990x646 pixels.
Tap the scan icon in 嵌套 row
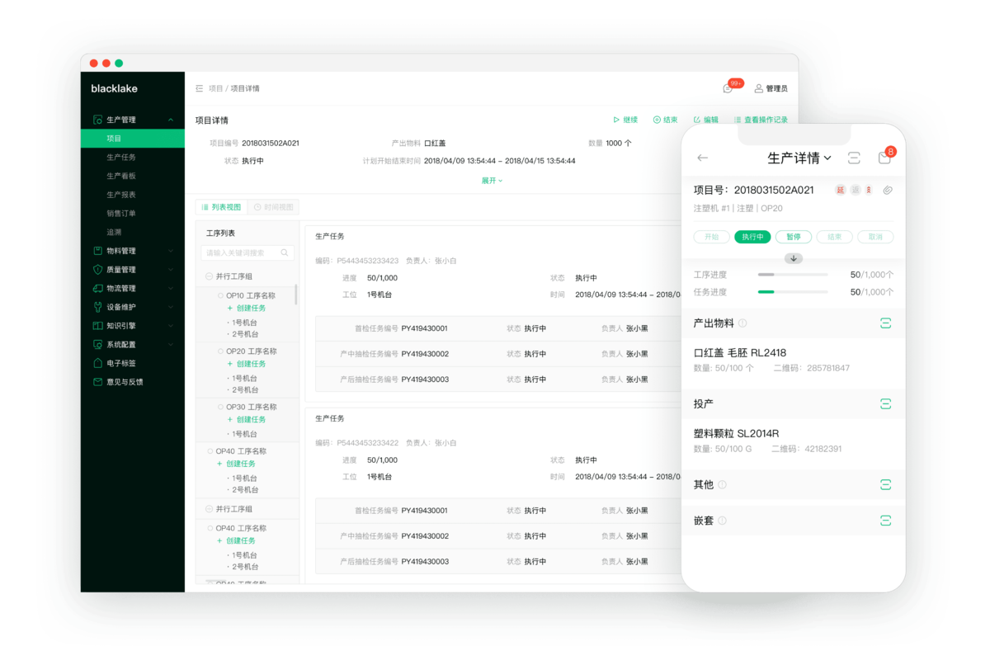[x=885, y=521]
